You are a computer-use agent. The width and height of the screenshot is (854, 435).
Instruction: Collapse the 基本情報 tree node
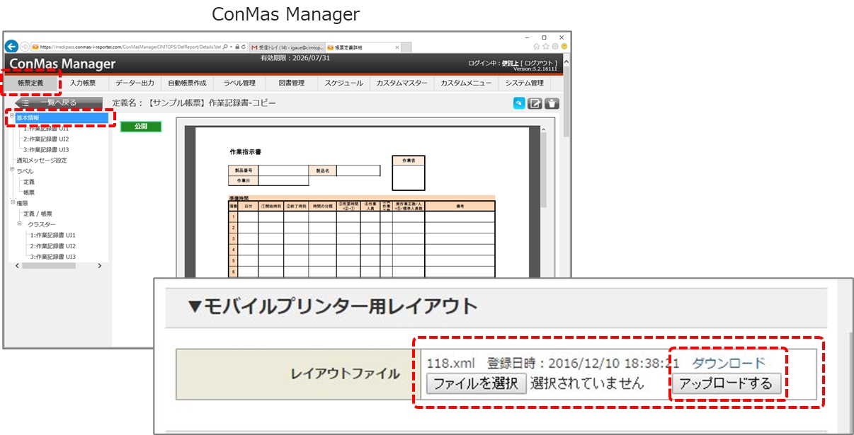[11, 117]
